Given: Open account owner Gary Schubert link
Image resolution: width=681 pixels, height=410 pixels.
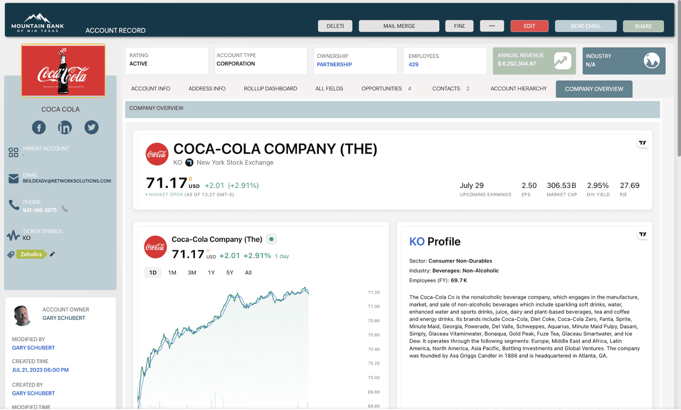Looking at the screenshot, I should (x=64, y=318).
